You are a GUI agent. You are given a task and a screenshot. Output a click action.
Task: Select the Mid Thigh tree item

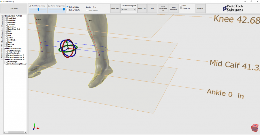(12, 40)
